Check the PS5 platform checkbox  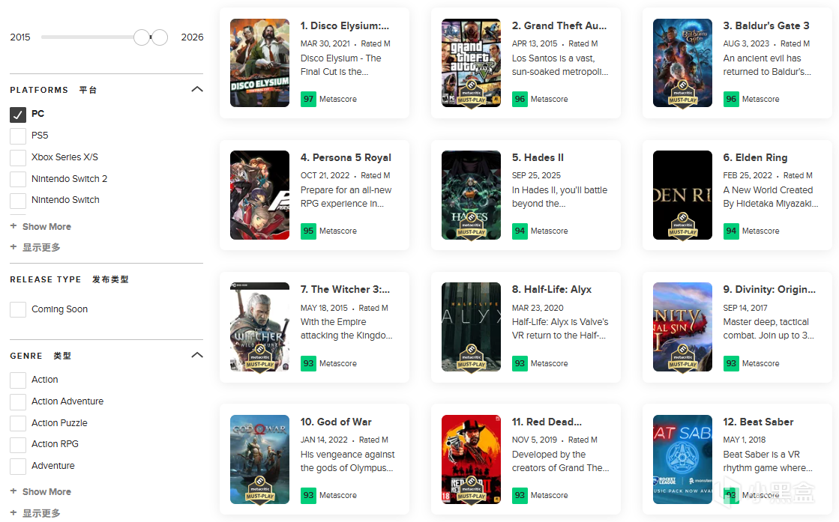[18, 136]
